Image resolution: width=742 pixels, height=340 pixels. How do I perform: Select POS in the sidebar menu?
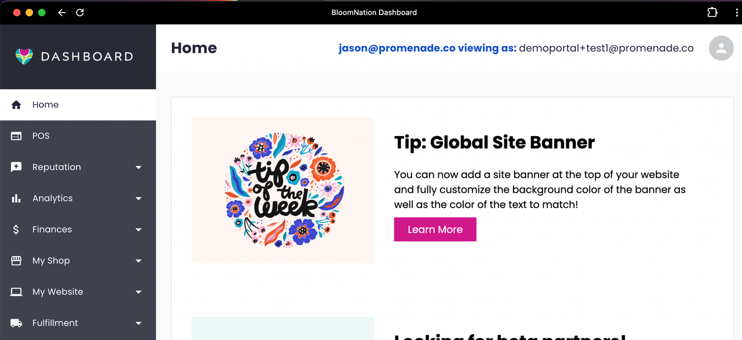[x=41, y=136]
